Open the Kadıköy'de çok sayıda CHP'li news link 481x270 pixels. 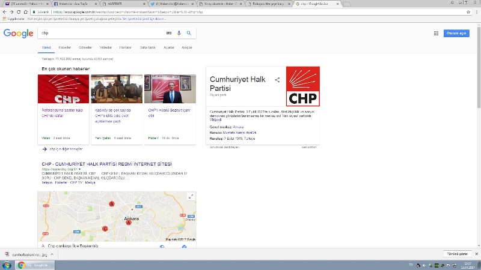[x=112, y=115]
